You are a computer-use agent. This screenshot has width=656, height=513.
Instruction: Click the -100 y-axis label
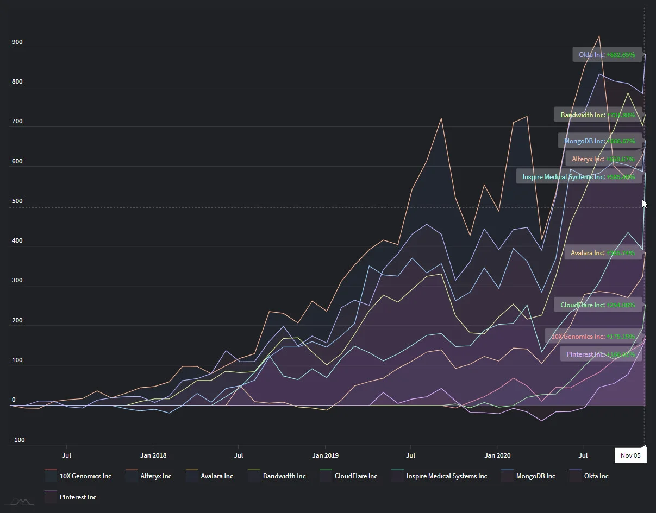point(18,440)
